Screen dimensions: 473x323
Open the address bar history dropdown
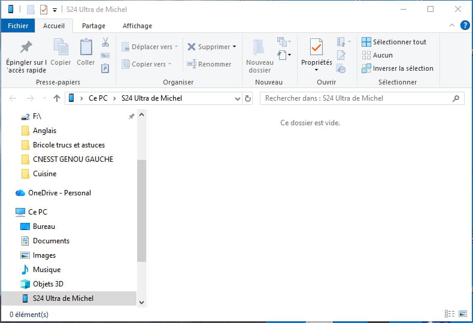[238, 98]
